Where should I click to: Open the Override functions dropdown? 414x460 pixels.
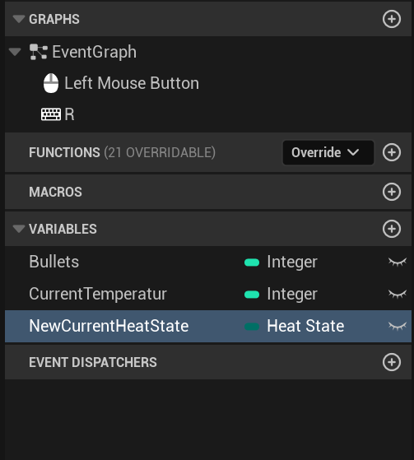click(328, 152)
